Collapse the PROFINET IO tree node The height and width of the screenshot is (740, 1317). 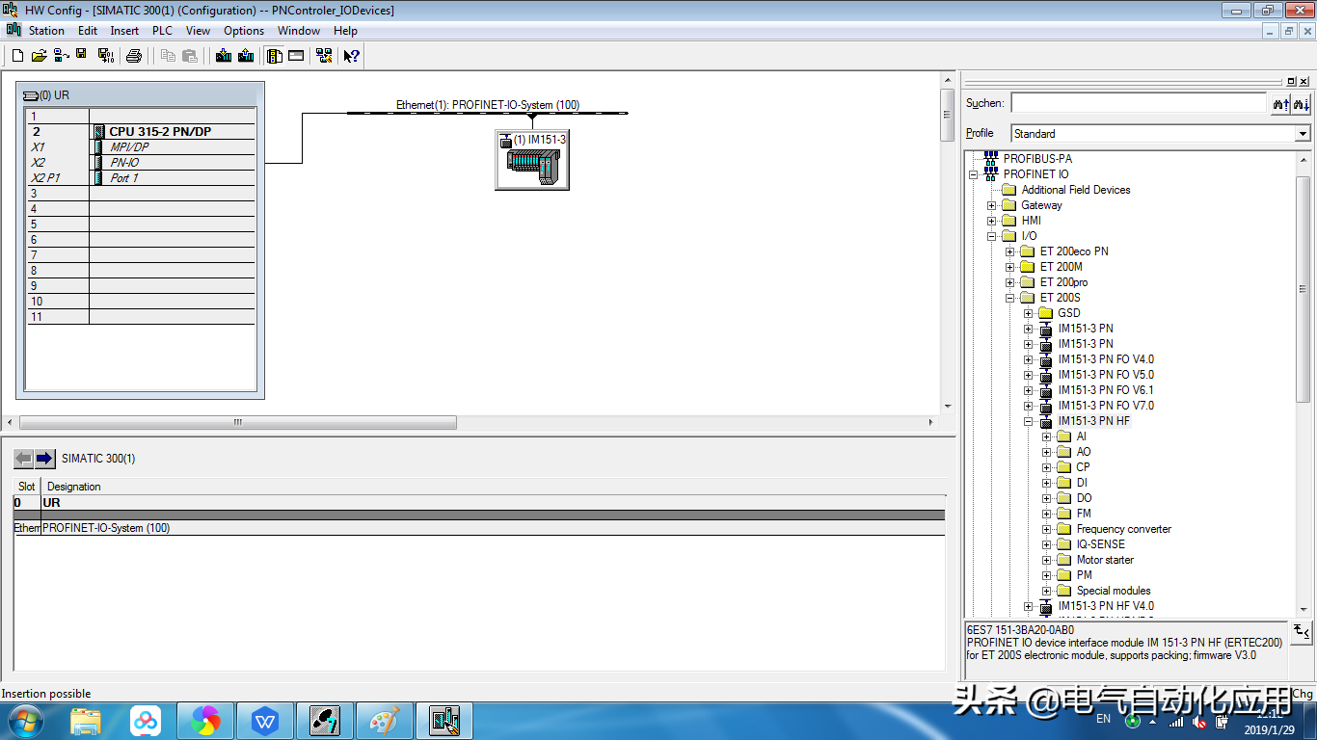point(974,174)
